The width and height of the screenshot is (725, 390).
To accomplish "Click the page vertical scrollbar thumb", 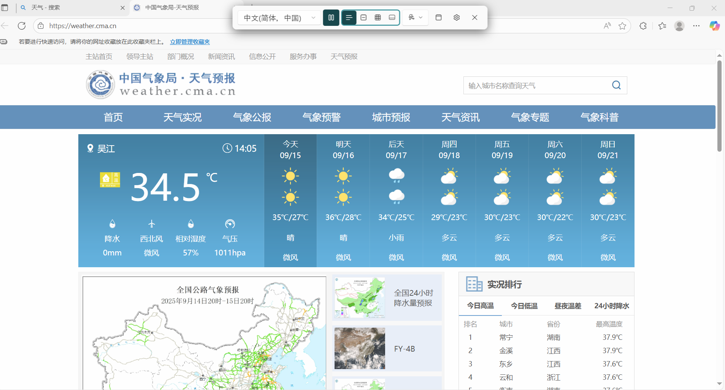I will click(719, 106).
